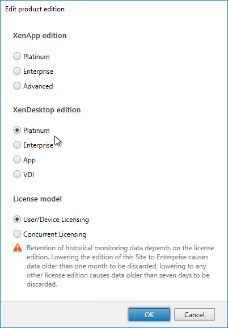Select the Advanced radio circle under XenApp
The image size is (228, 328).
pyautogui.click(x=17, y=86)
